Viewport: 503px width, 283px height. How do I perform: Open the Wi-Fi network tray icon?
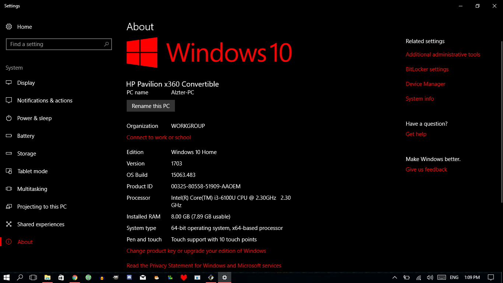[418, 277]
